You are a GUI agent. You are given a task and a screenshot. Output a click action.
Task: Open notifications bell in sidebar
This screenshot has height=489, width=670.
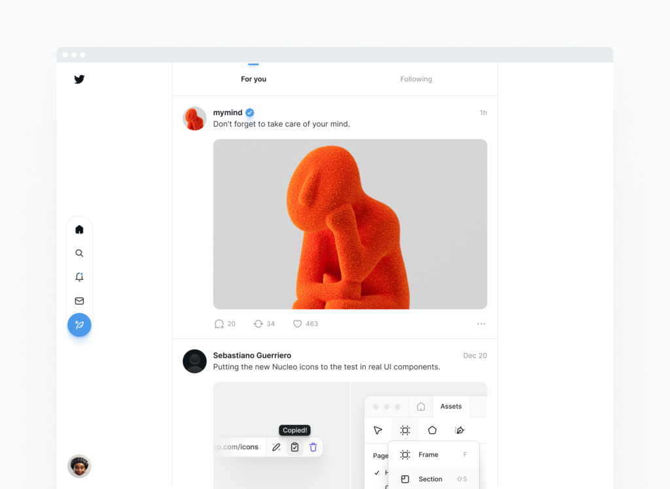79,277
